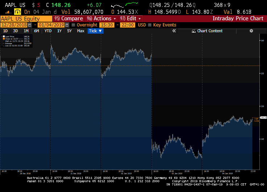The height and width of the screenshot is (192, 267).
Task: Click the 155 y-axis label
Action: (x=262, y=74)
